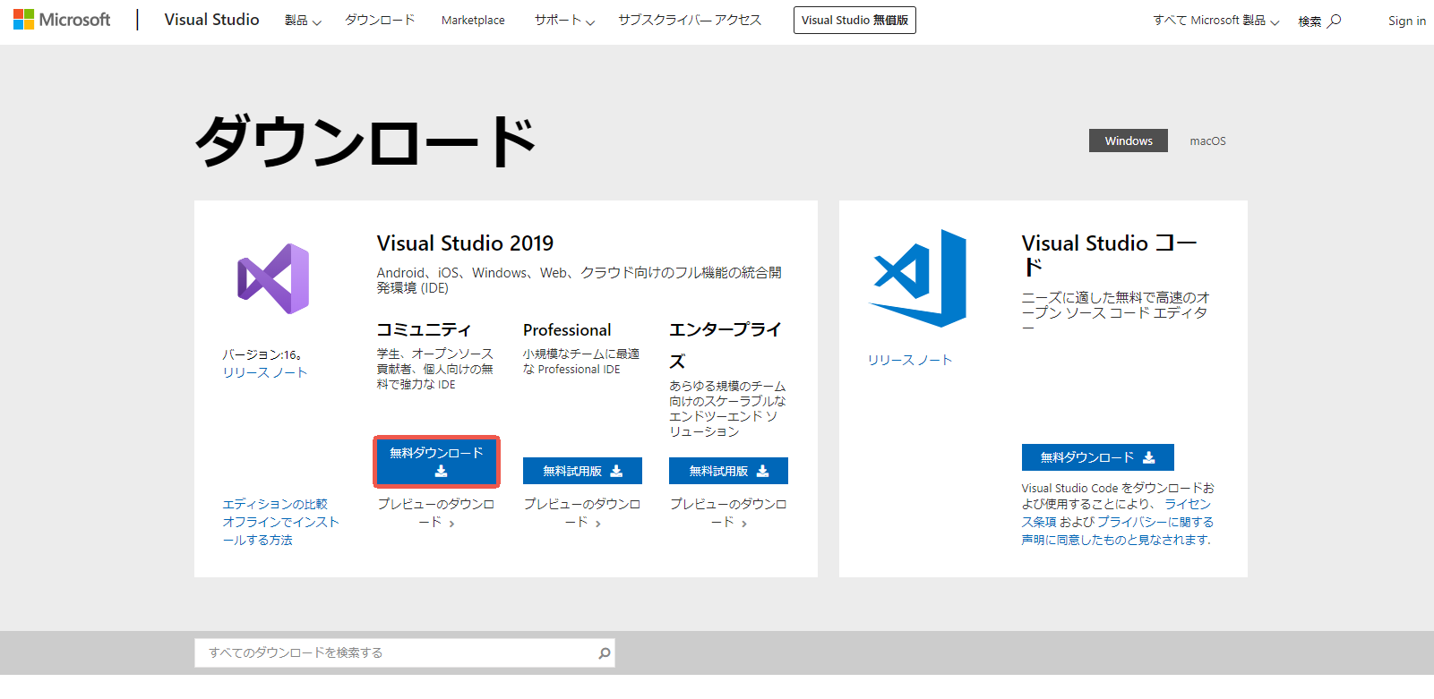Image resolution: width=1434 pixels, height=699 pixels.
Task: Click the Sign in link
Action: click(x=1406, y=21)
